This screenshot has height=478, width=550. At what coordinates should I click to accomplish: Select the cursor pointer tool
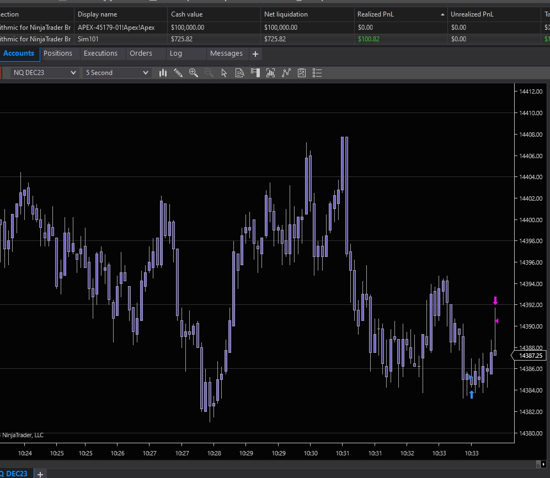(224, 73)
